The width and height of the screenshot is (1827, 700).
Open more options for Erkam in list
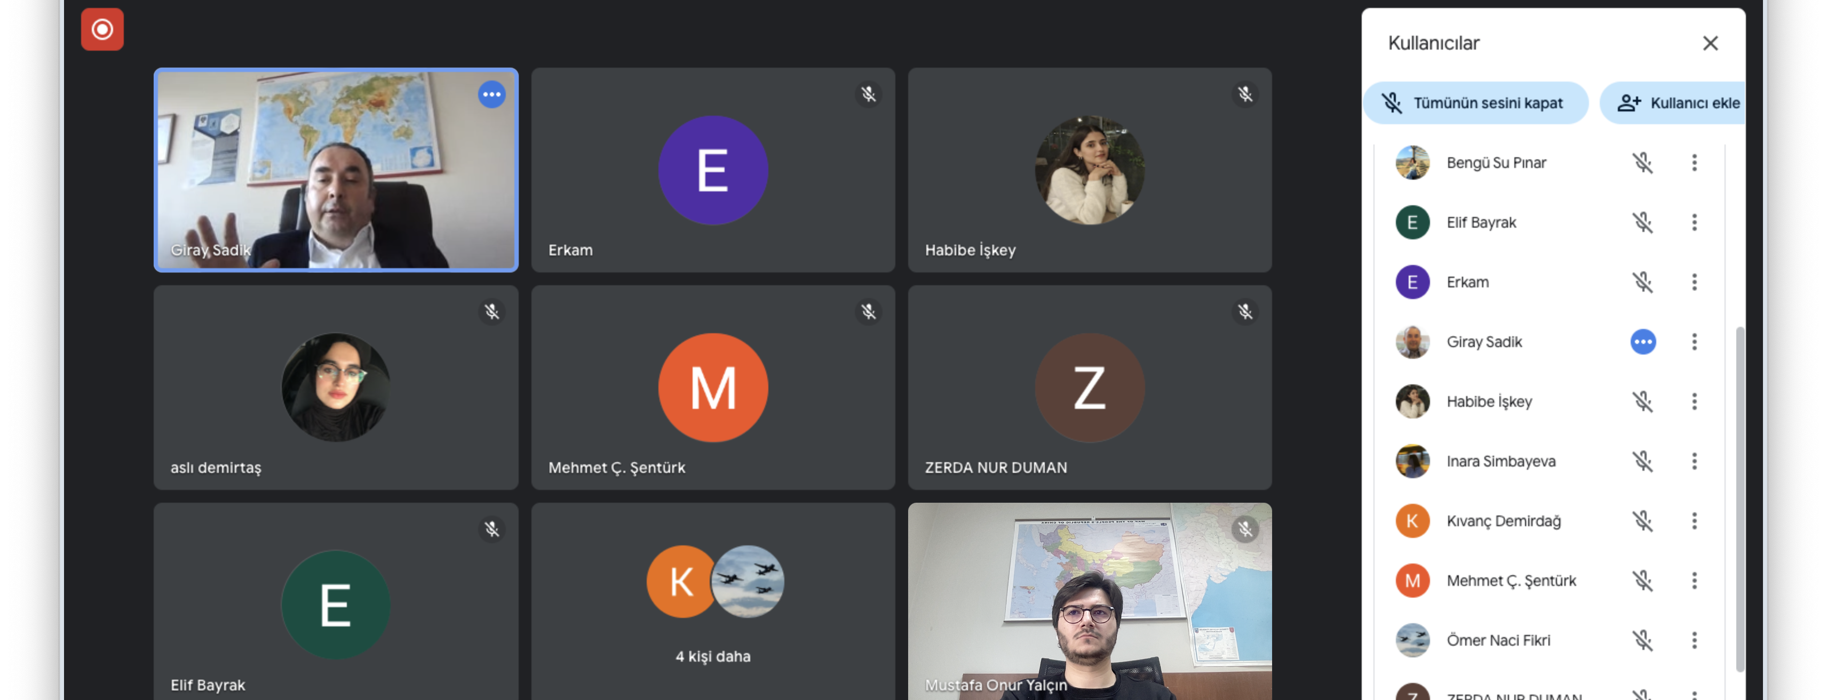[1694, 283]
